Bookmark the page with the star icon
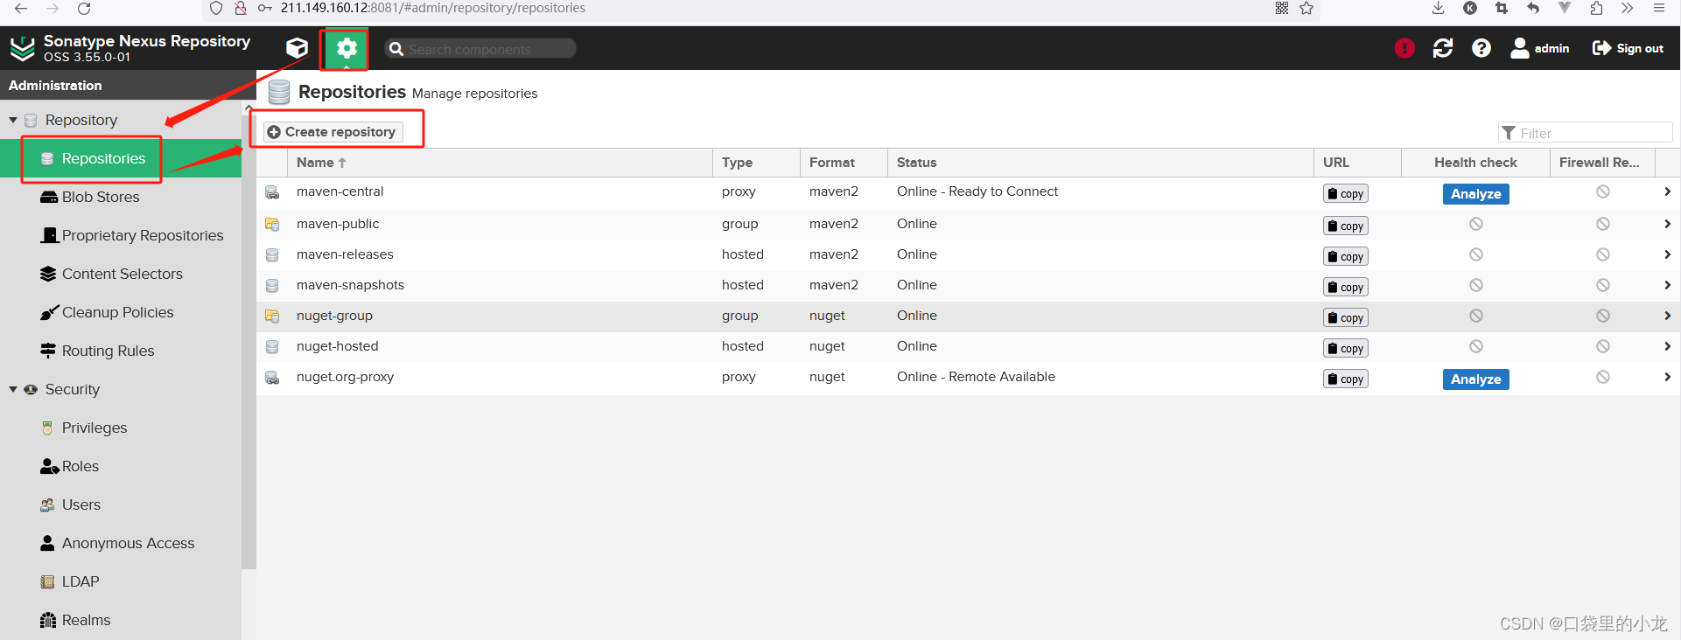This screenshot has height=640, width=1681. click(1306, 8)
